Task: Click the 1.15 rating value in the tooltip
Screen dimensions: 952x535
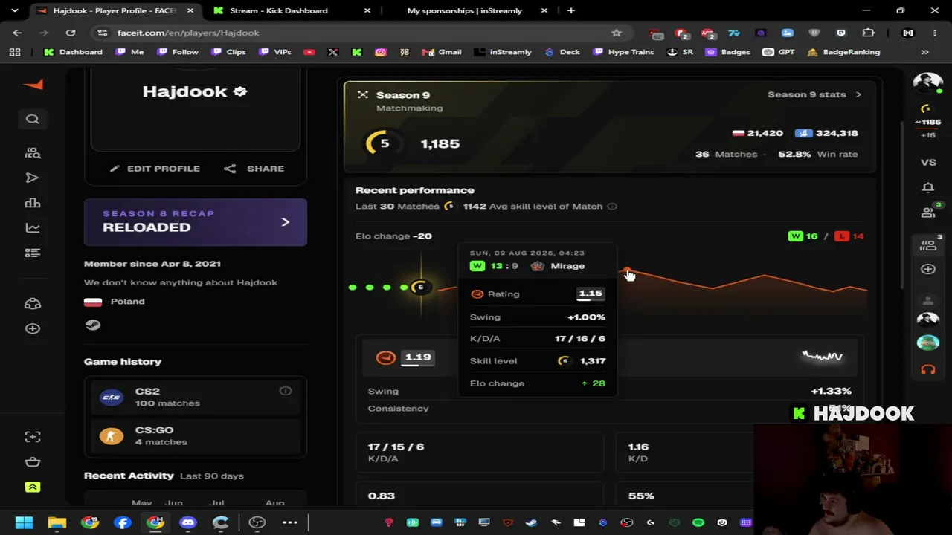Action: [591, 294]
